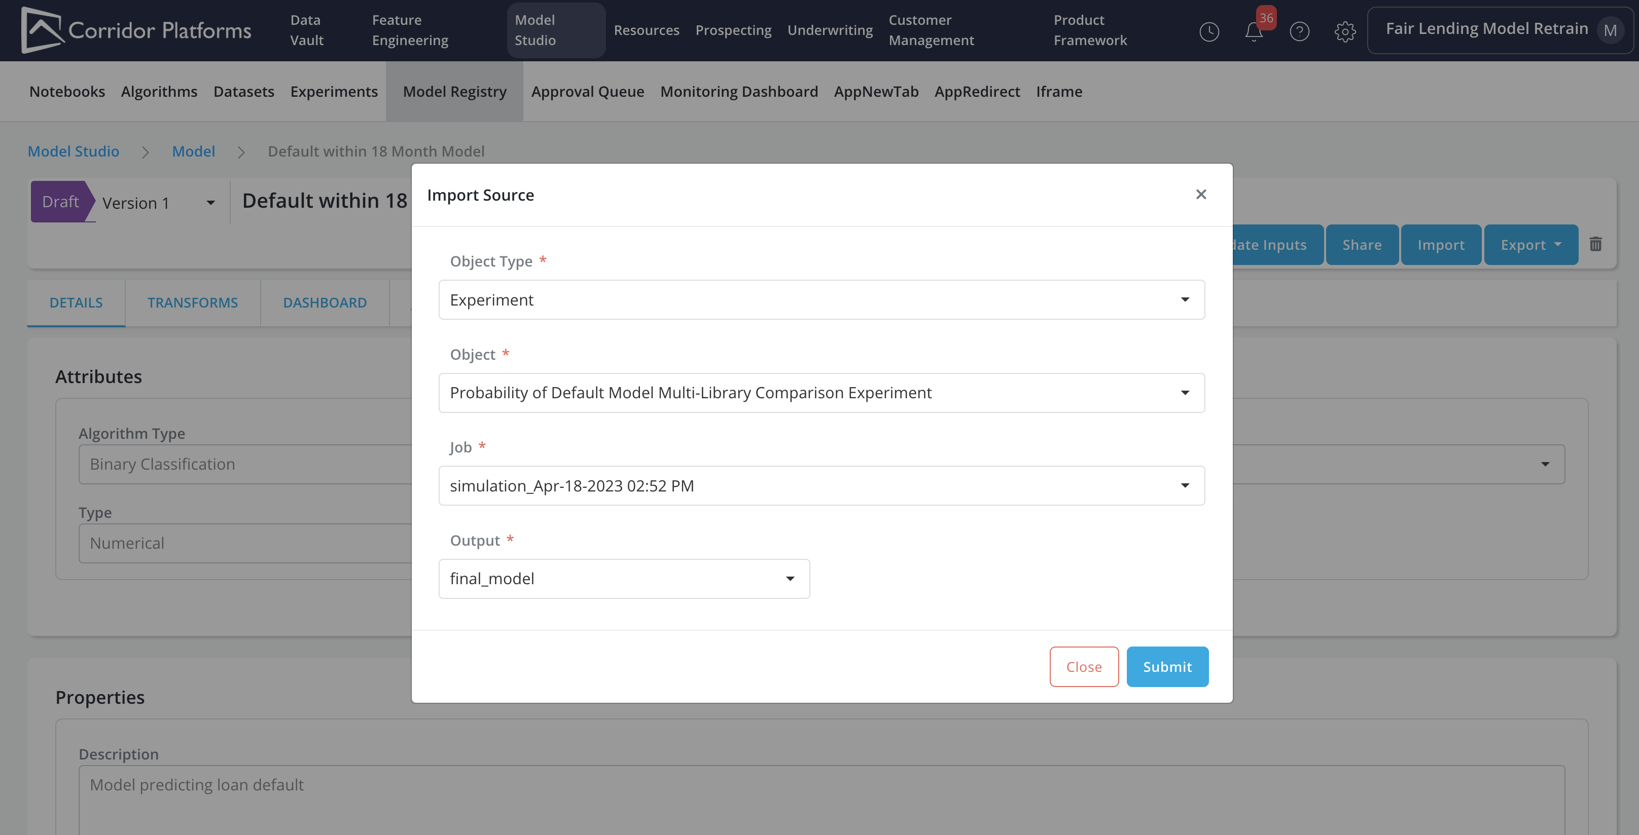Go to Monitoring Dashboard

tap(739, 92)
